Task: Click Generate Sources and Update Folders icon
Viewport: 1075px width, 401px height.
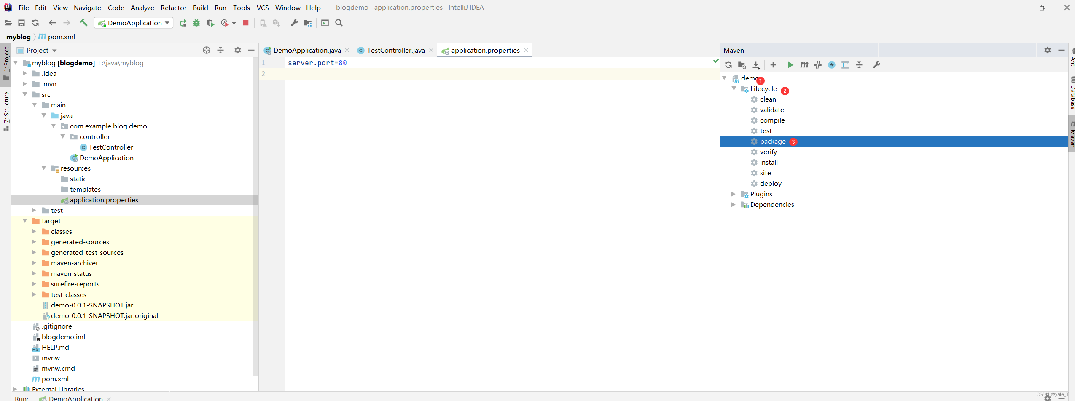Action: click(742, 65)
